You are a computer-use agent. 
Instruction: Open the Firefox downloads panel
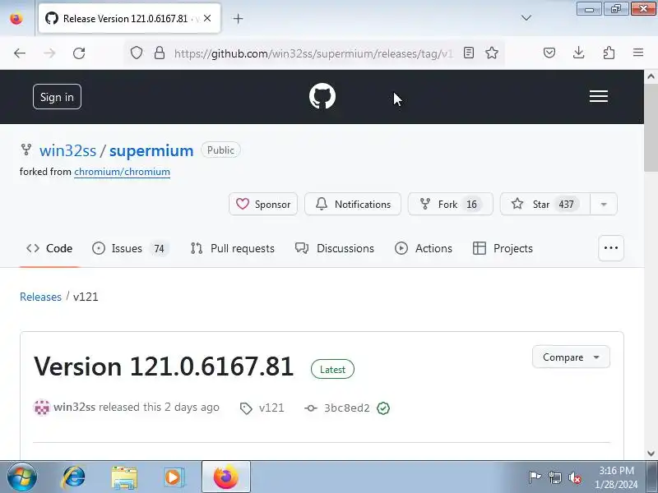click(579, 53)
